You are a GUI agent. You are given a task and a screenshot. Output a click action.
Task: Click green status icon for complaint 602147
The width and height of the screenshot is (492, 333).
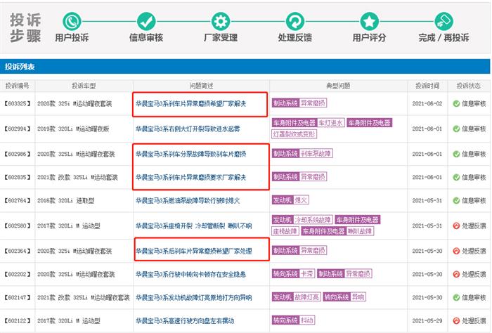[x=456, y=297]
